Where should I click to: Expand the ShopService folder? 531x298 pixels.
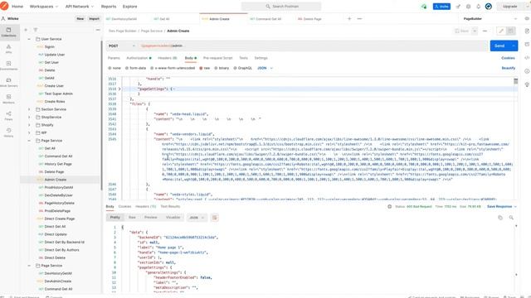29,118
